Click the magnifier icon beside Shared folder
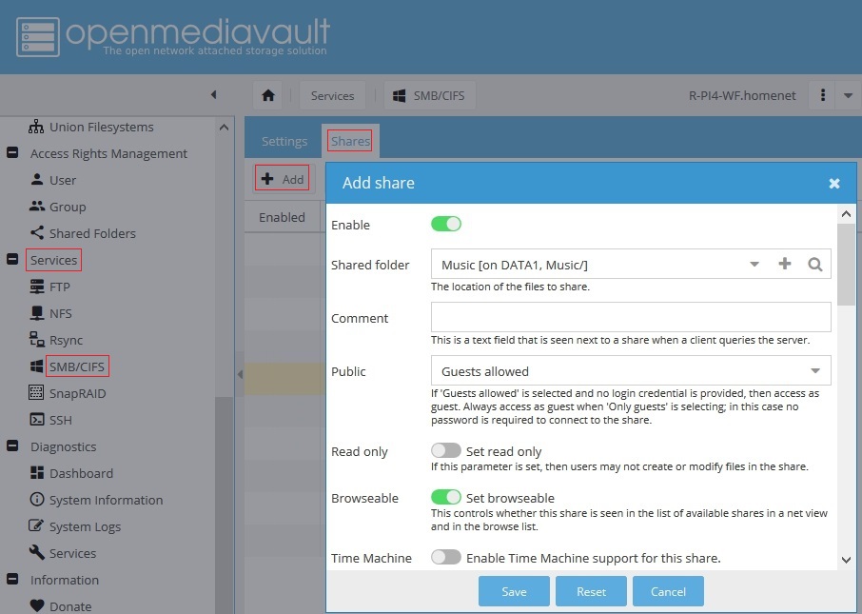 pyautogui.click(x=814, y=264)
